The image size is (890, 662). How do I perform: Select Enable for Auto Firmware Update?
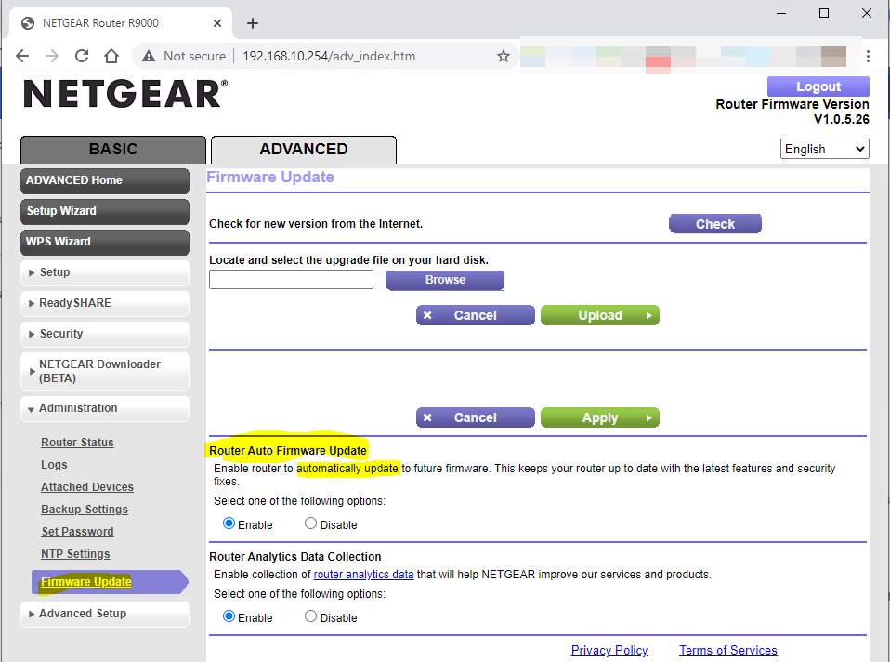pos(229,524)
